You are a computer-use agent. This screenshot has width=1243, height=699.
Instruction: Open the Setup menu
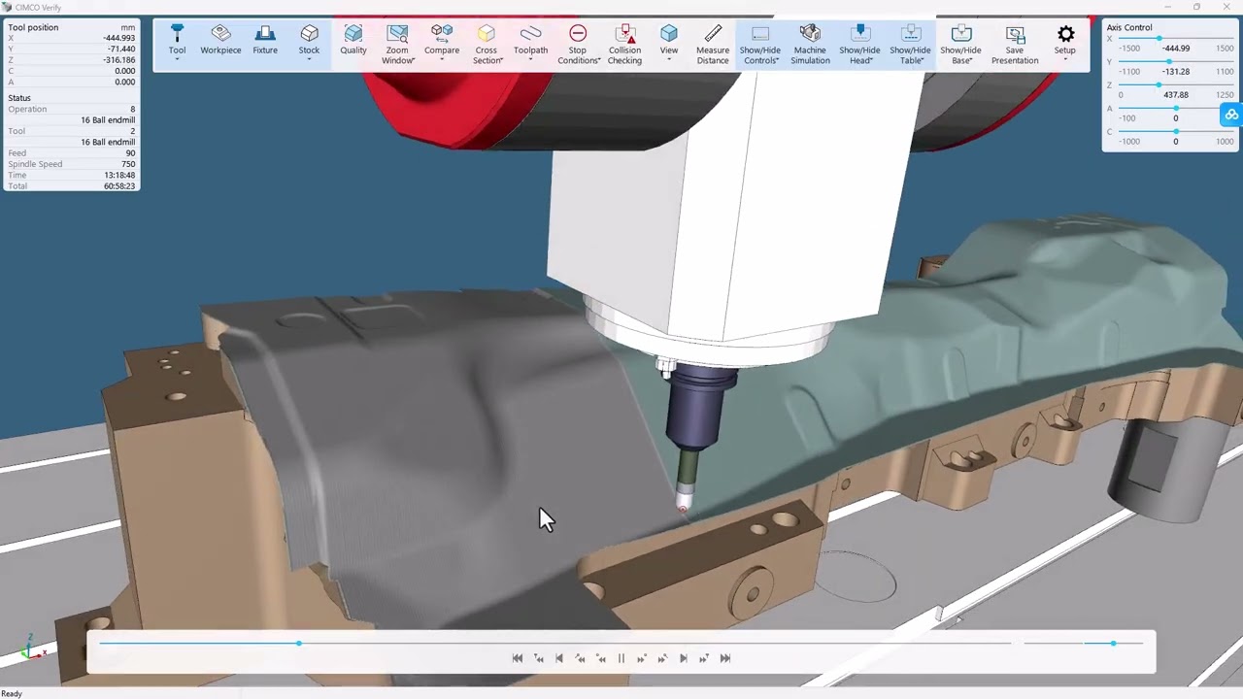tap(1065, 43)
